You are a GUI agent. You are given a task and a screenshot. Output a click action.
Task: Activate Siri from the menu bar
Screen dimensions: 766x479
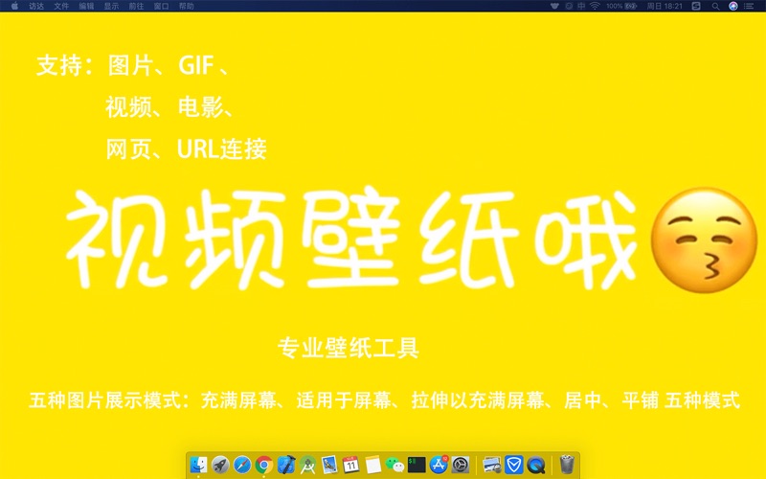pyautogui.click(x=733, y=6)
